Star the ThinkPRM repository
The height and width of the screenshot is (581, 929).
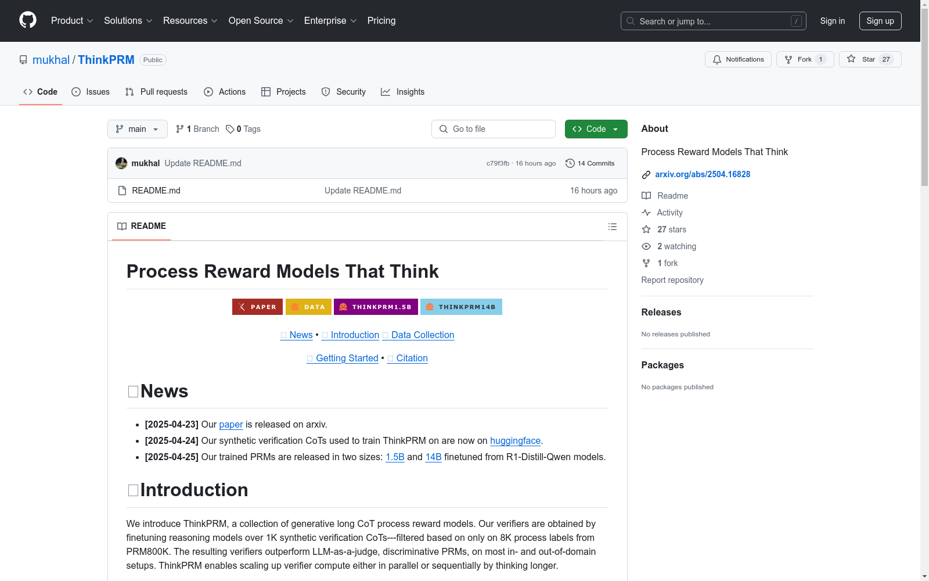tap(870, 59)
